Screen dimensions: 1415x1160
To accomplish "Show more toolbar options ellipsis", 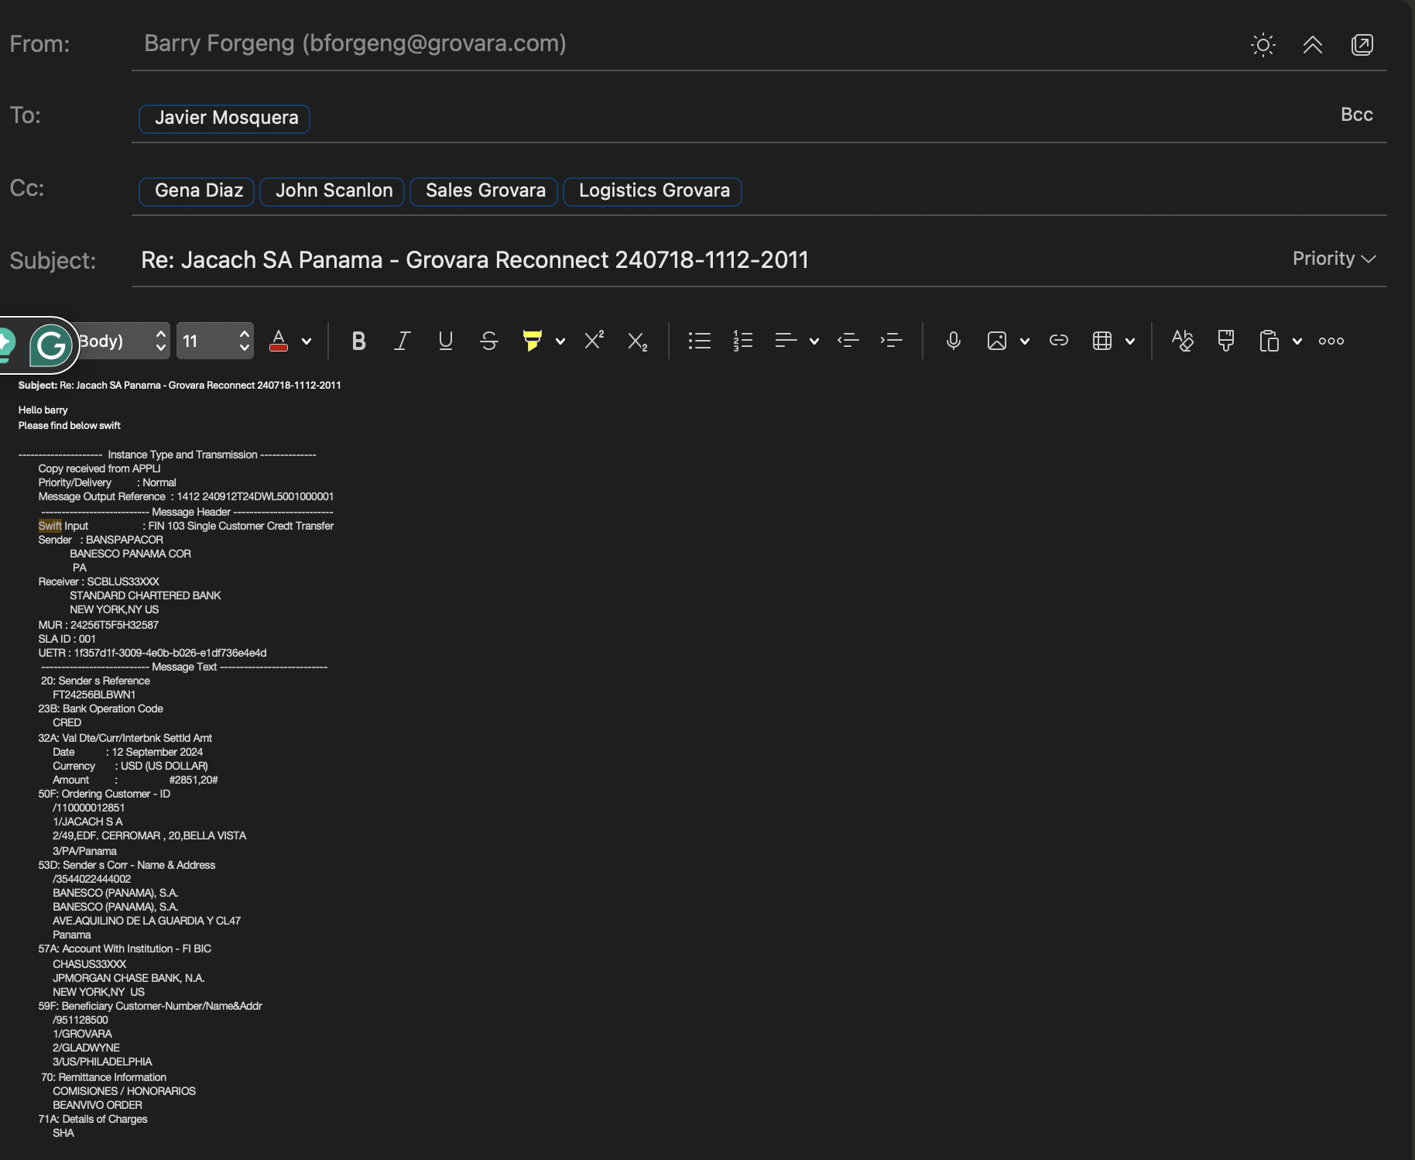I will click(1331, 341).
